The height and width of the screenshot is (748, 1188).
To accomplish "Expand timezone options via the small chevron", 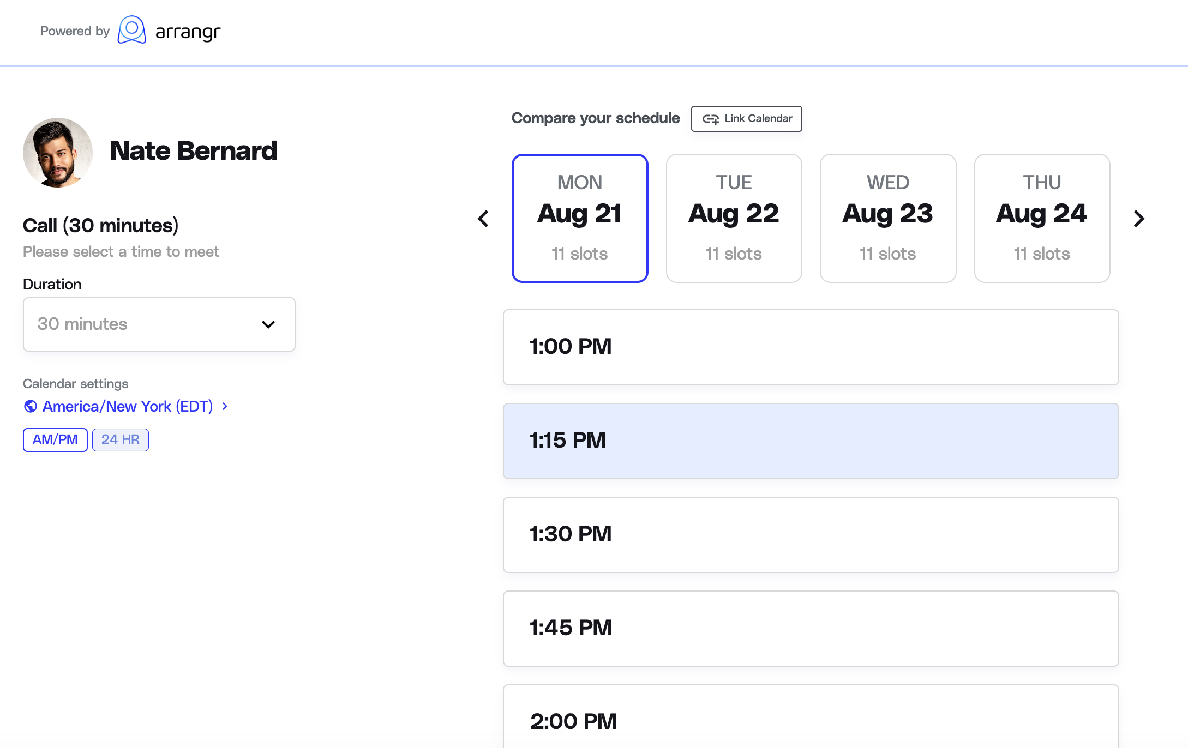I will click(x=225, y=407).
